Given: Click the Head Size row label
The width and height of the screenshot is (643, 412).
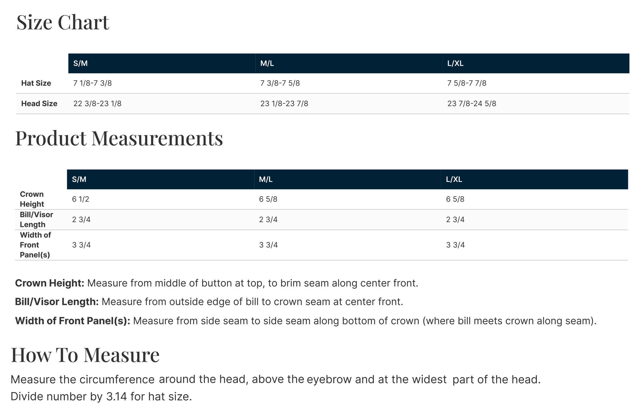Looking at the screenshot, I should (39, 104).
